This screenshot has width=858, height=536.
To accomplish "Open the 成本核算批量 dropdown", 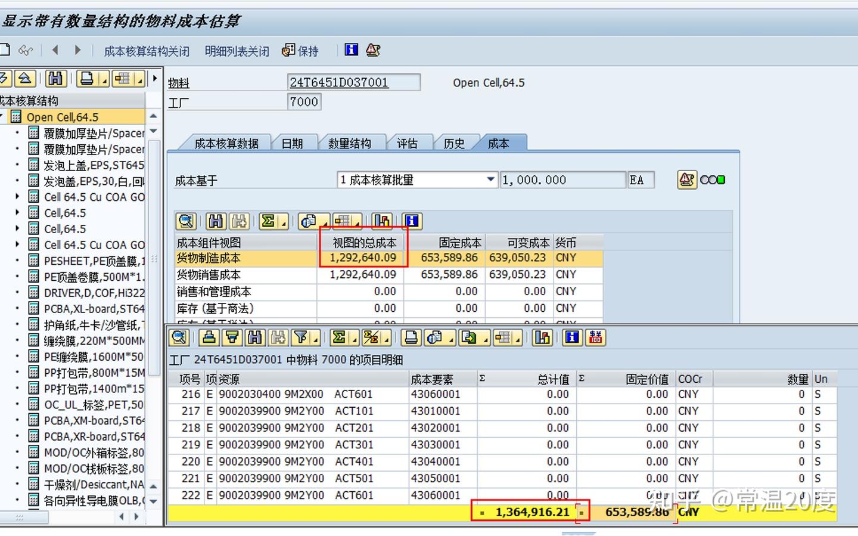I will tap(490, 179).
